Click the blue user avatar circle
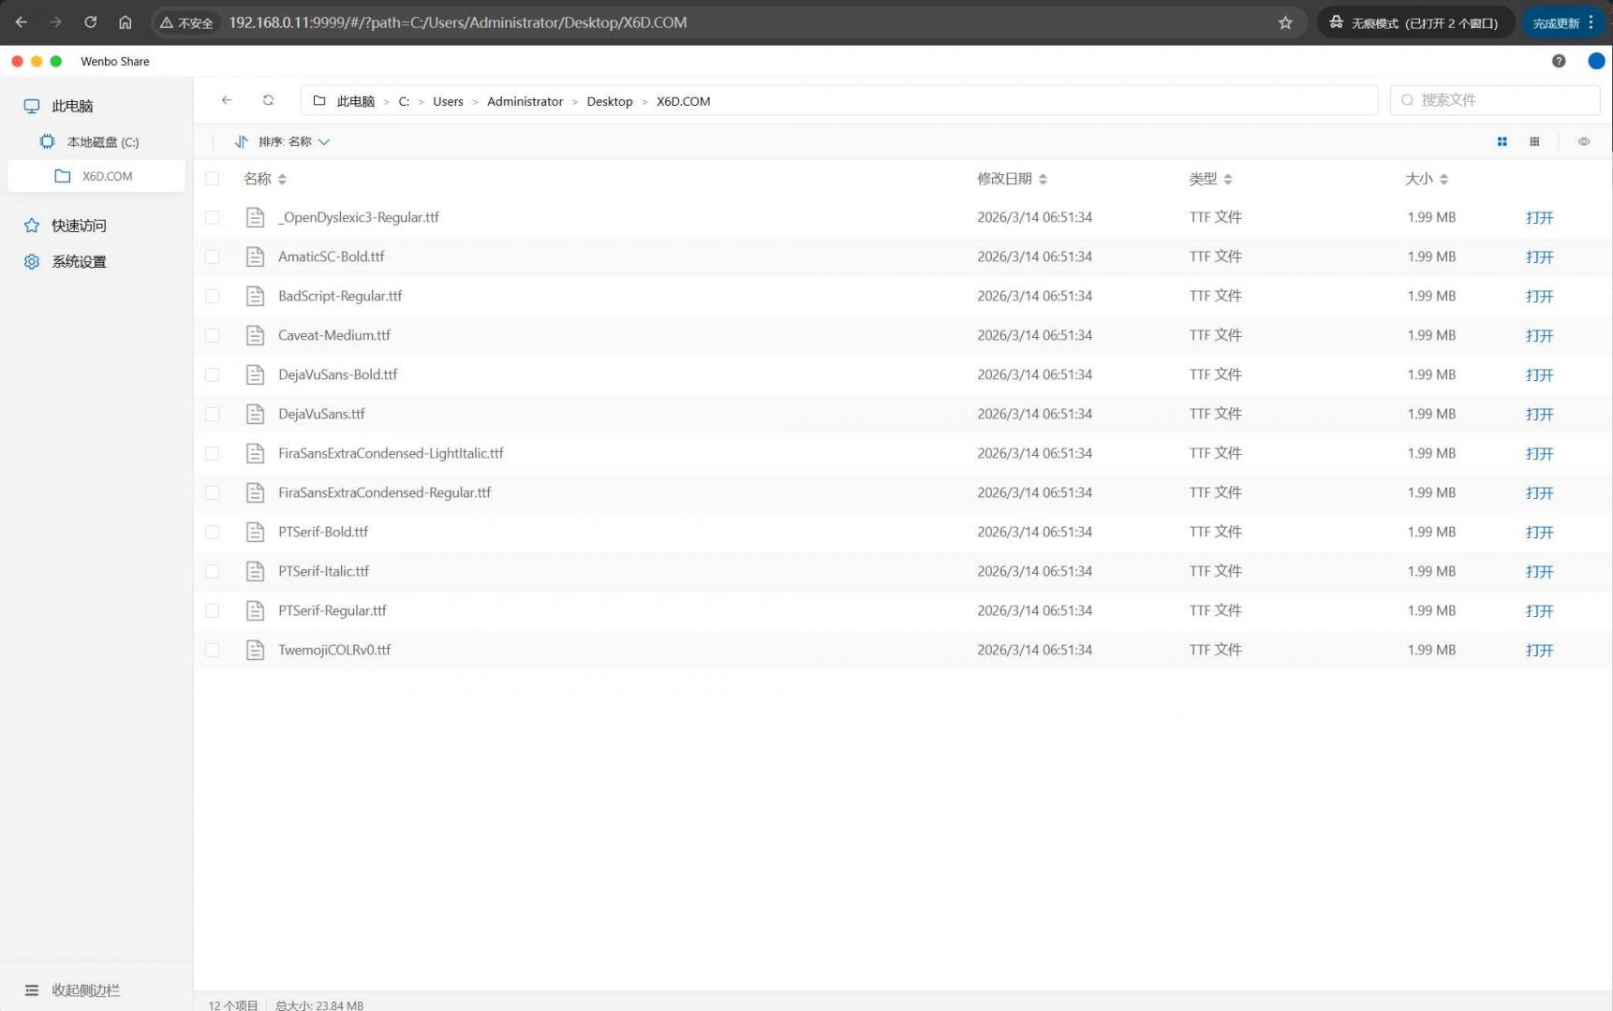The image size is (1613, 1011). pos(1596,61)
